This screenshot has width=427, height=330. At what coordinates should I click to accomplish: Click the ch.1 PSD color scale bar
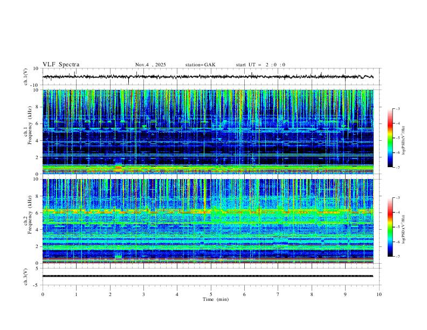pyautogui.click(x=390, y=138)
